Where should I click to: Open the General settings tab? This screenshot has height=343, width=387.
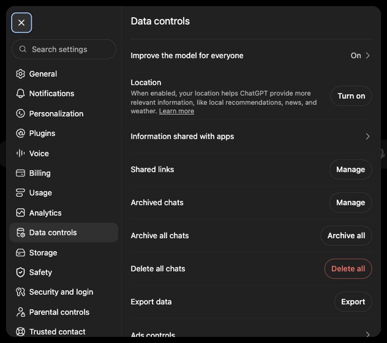click(64, 74)
